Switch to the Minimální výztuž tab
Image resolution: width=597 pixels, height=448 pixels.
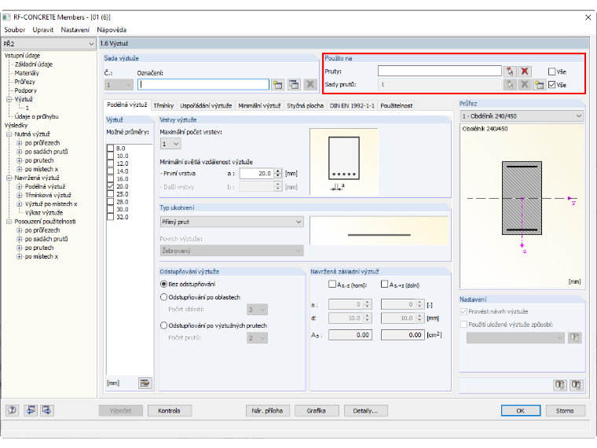[259, 105]
